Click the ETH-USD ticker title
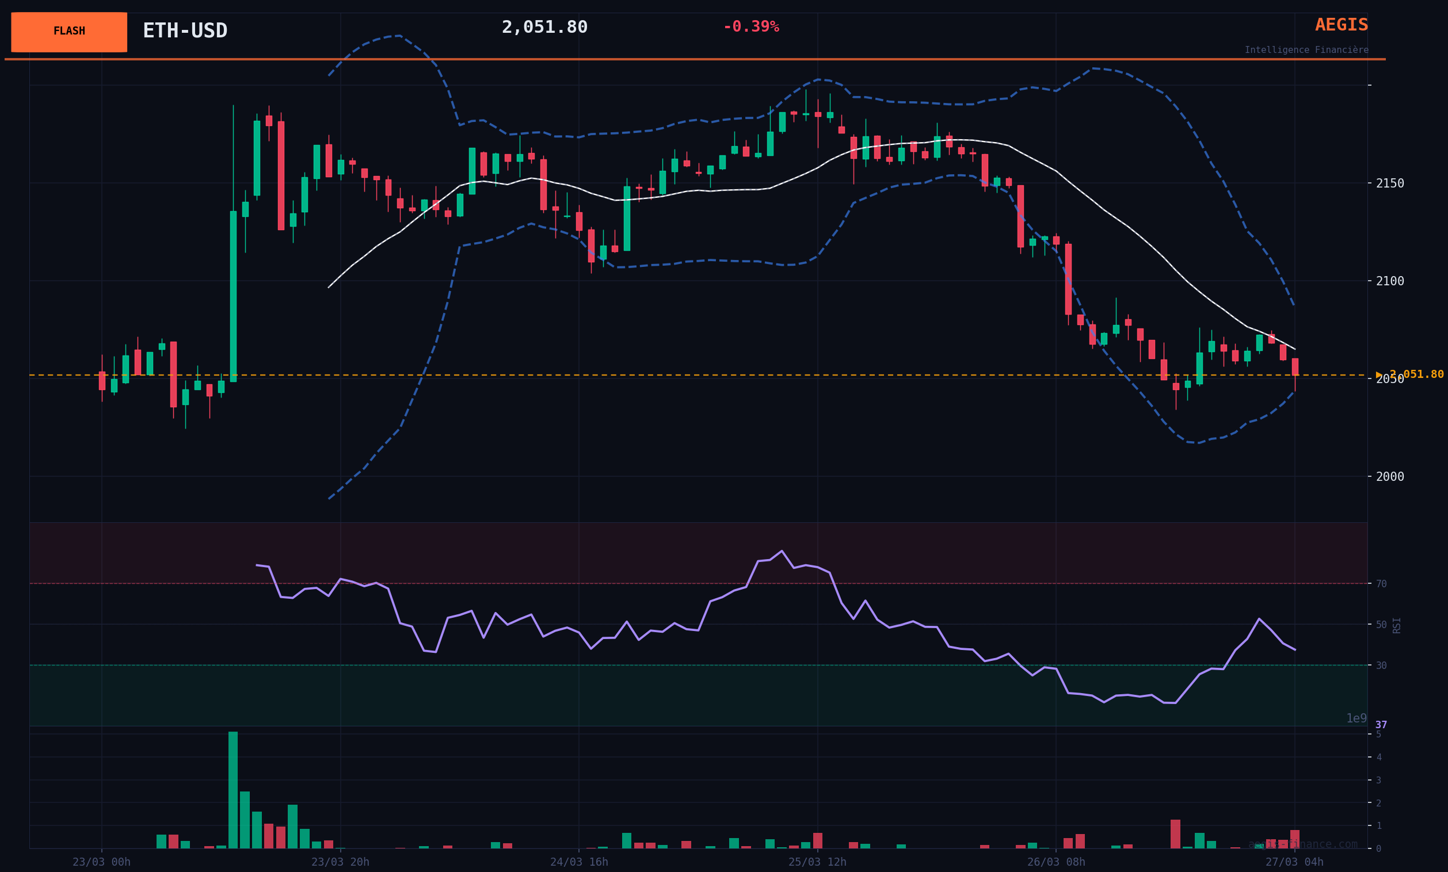 point(185,30)
